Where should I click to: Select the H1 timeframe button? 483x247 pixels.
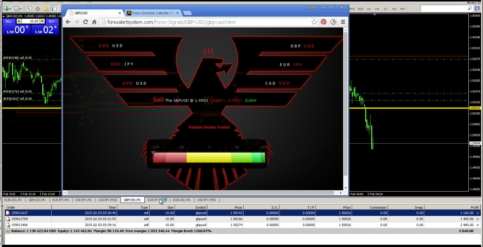(369, 9)
